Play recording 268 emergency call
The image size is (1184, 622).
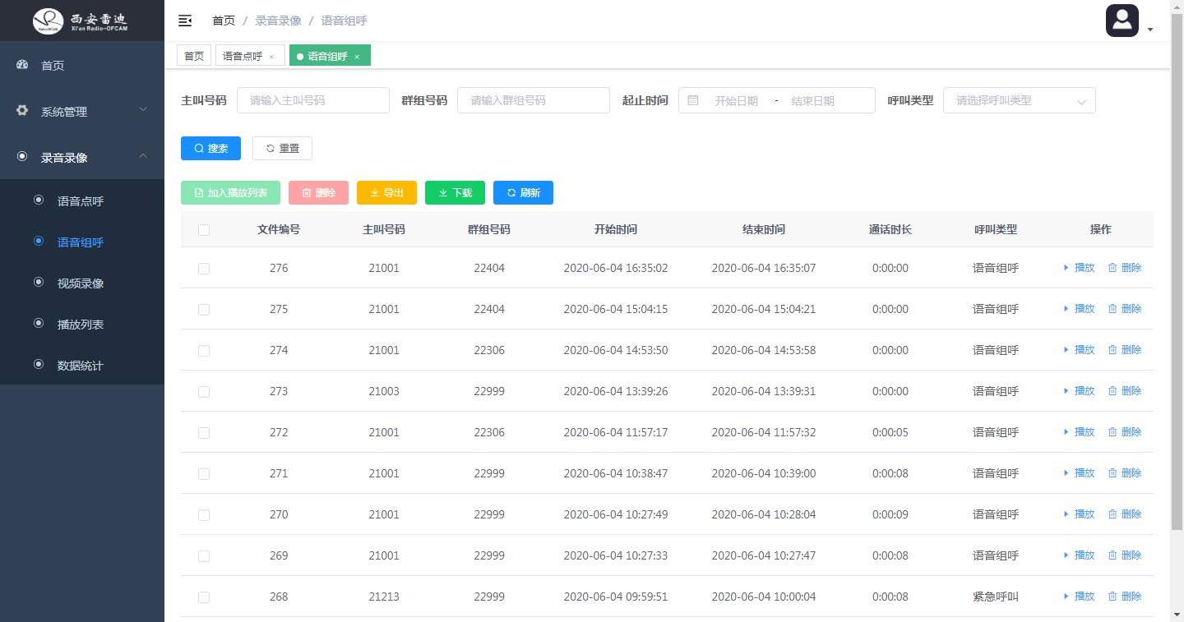pos(1080,597)
